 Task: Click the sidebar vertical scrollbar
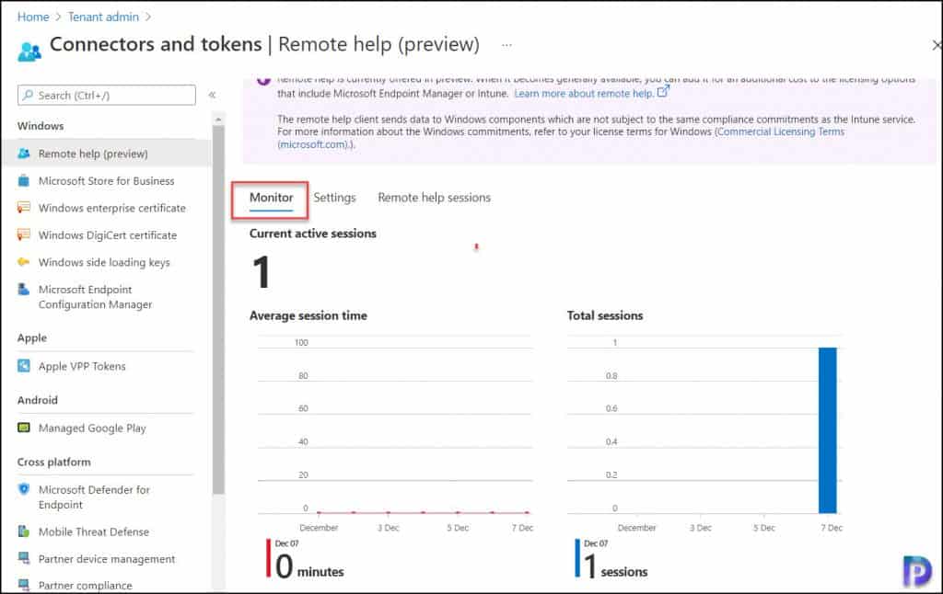pos(218,309)
